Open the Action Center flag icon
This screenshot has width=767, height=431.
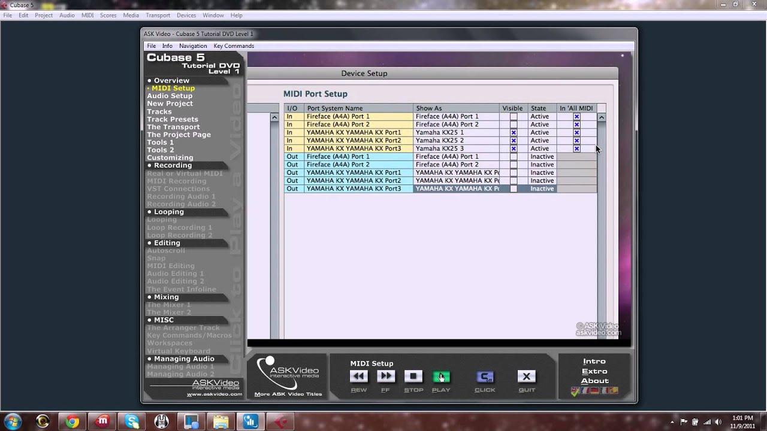(x=684, y=422)
